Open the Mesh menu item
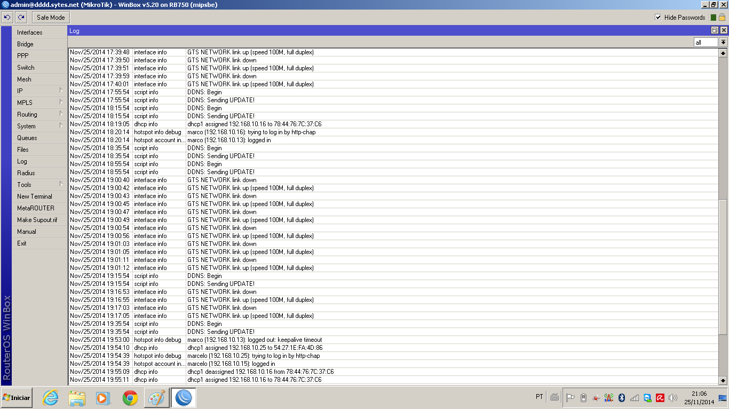Viewport: 729px width, 409px height. pyautogui.click(x=39, y=79)
